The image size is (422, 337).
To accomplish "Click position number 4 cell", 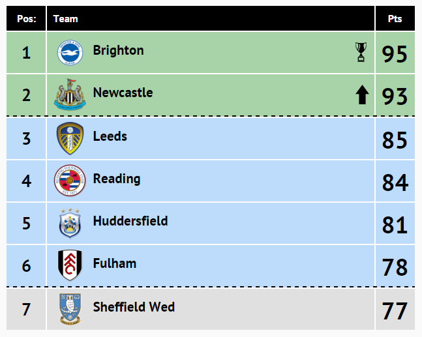I will [26, 181].
